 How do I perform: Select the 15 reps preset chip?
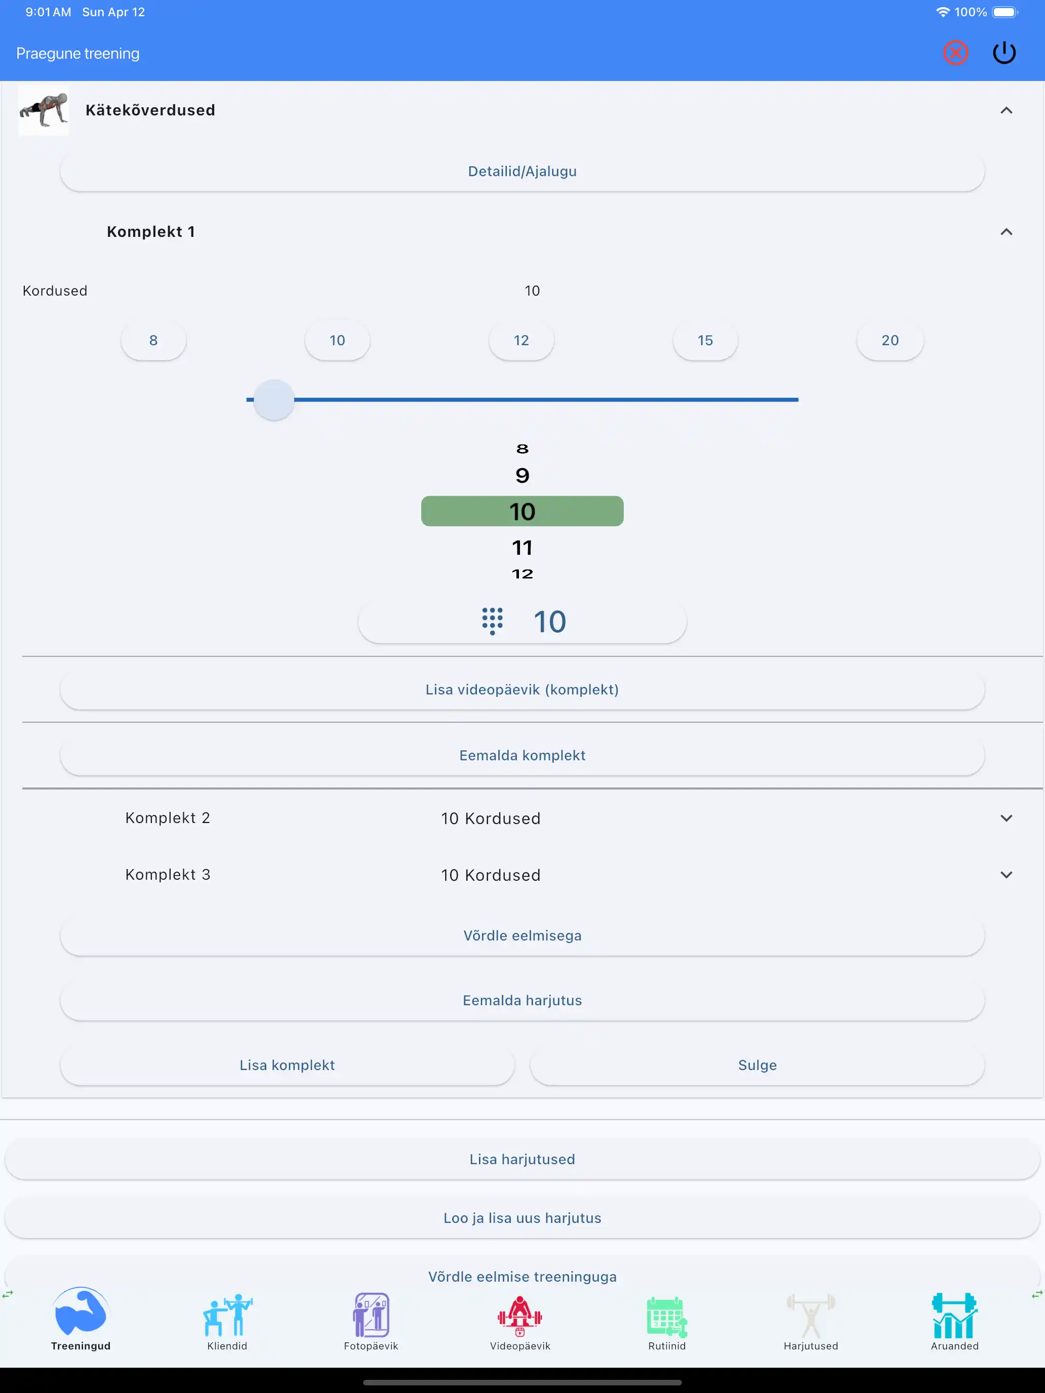pyautogui.click(x=705, y=341)
